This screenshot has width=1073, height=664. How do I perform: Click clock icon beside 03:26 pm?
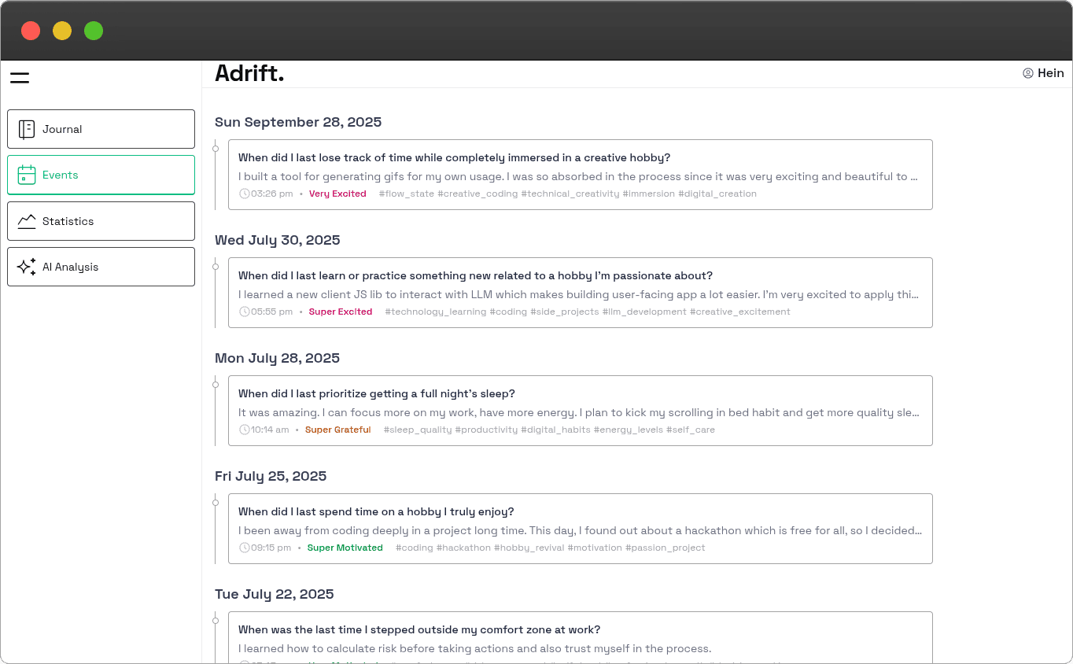(245, 194)
